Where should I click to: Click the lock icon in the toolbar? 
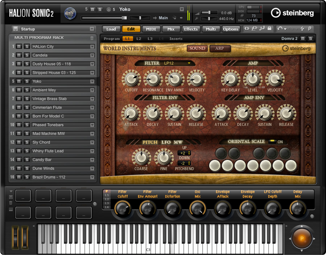point(269,29)
